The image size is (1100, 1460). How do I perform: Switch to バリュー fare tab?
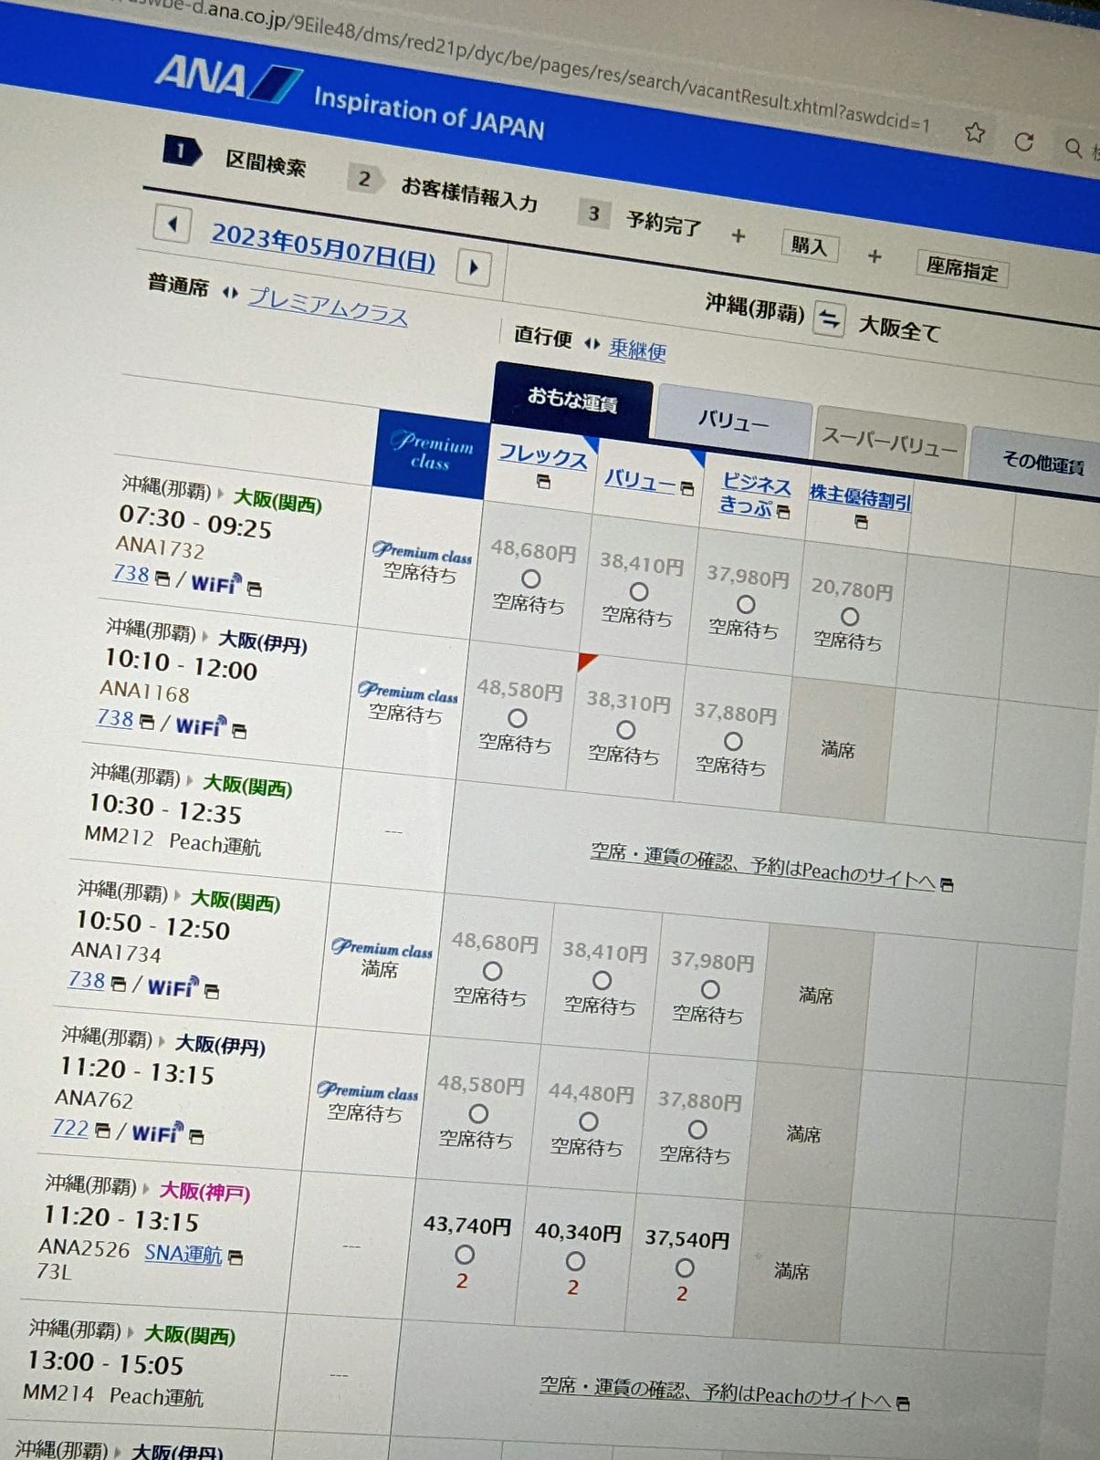[x=733, y=421]
